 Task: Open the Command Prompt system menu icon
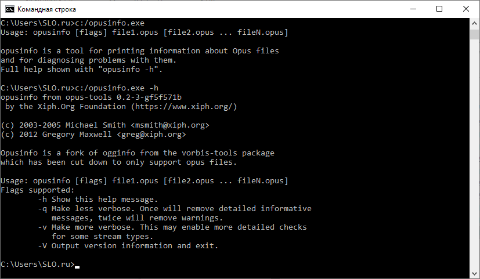9,9
